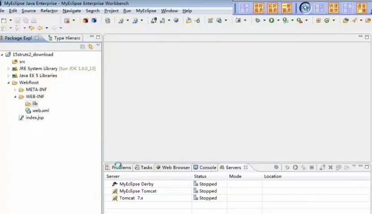The width and height of the screenshot is (372, 214).
Task: Click the 快速高效 button in recorder bar
Action: [334, 8]
